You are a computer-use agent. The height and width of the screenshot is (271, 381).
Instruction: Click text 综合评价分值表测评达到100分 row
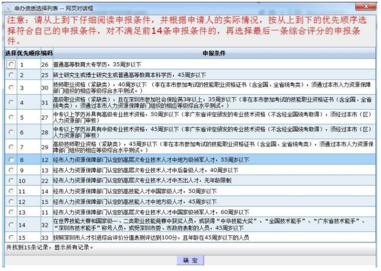coord(151,238)
